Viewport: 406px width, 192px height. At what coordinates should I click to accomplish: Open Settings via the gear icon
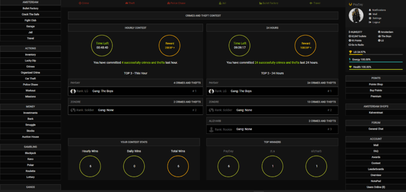pos(369,18)
